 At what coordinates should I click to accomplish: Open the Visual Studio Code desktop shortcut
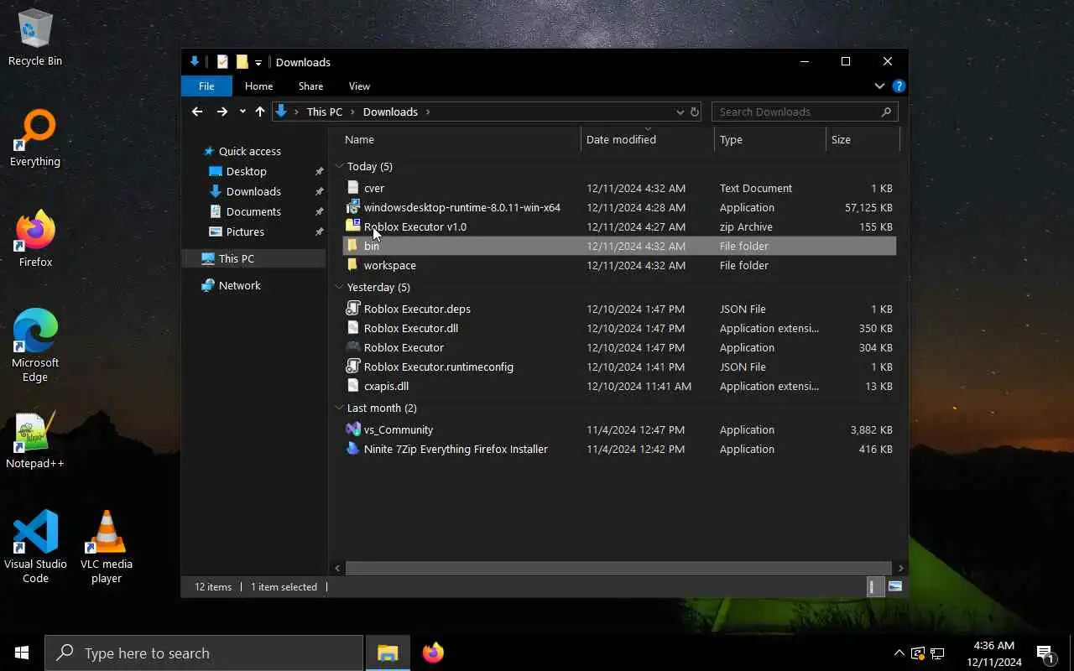tap(35, 547)
